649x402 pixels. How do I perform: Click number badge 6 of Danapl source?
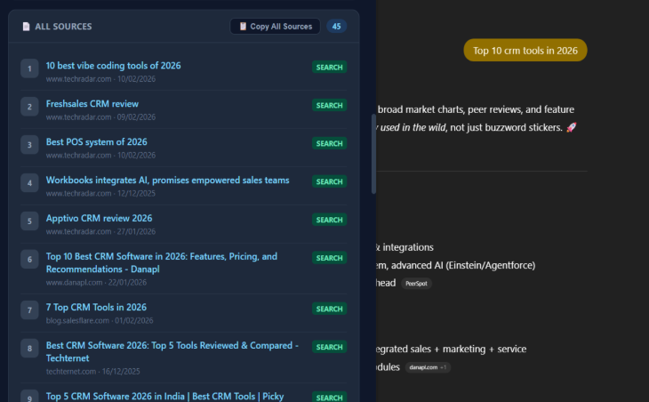coord(29,260)
